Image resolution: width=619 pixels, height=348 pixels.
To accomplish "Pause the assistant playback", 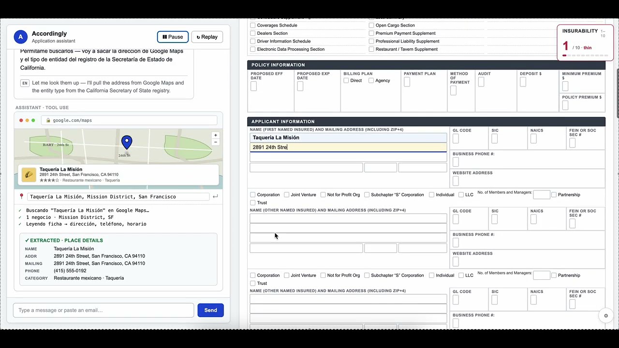I will 173,37.
